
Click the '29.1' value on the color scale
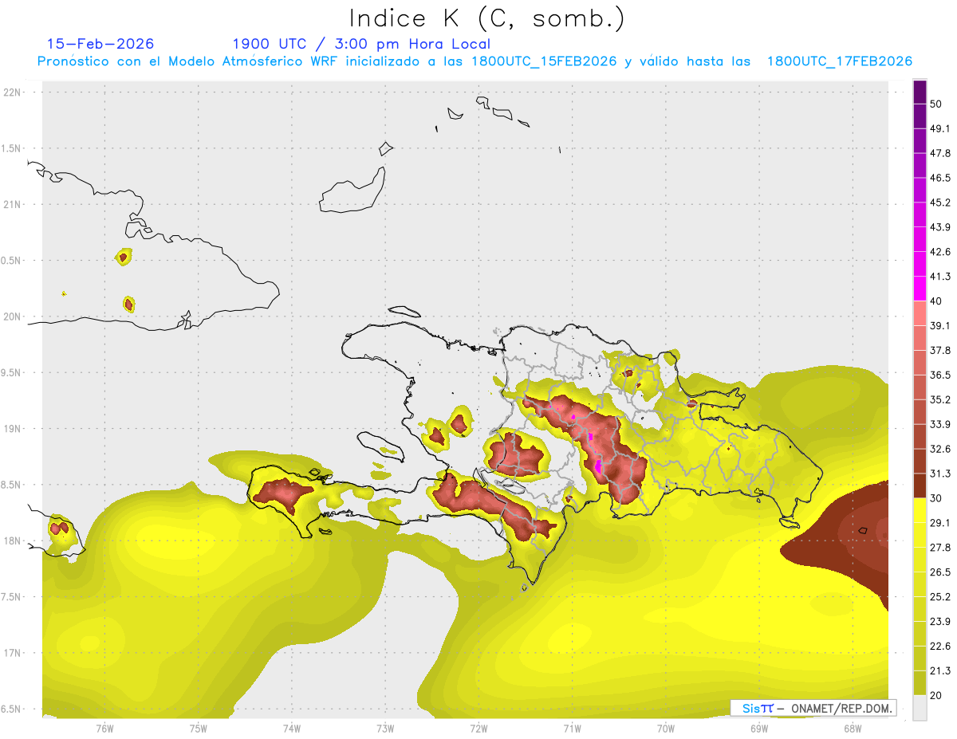coord(939,523)
